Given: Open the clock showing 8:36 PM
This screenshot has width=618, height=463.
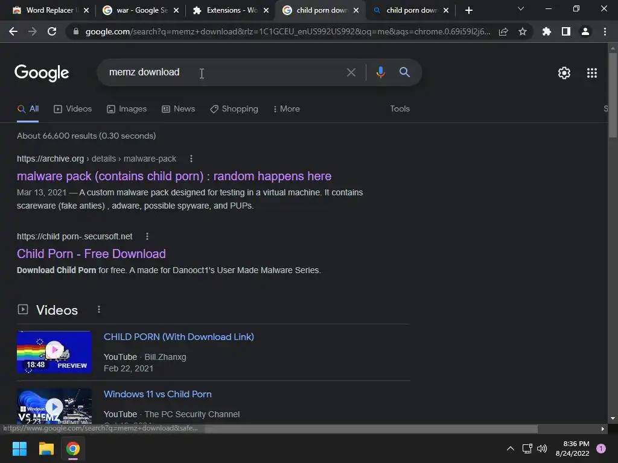Looking at the screenshot, I should (572, 449).
